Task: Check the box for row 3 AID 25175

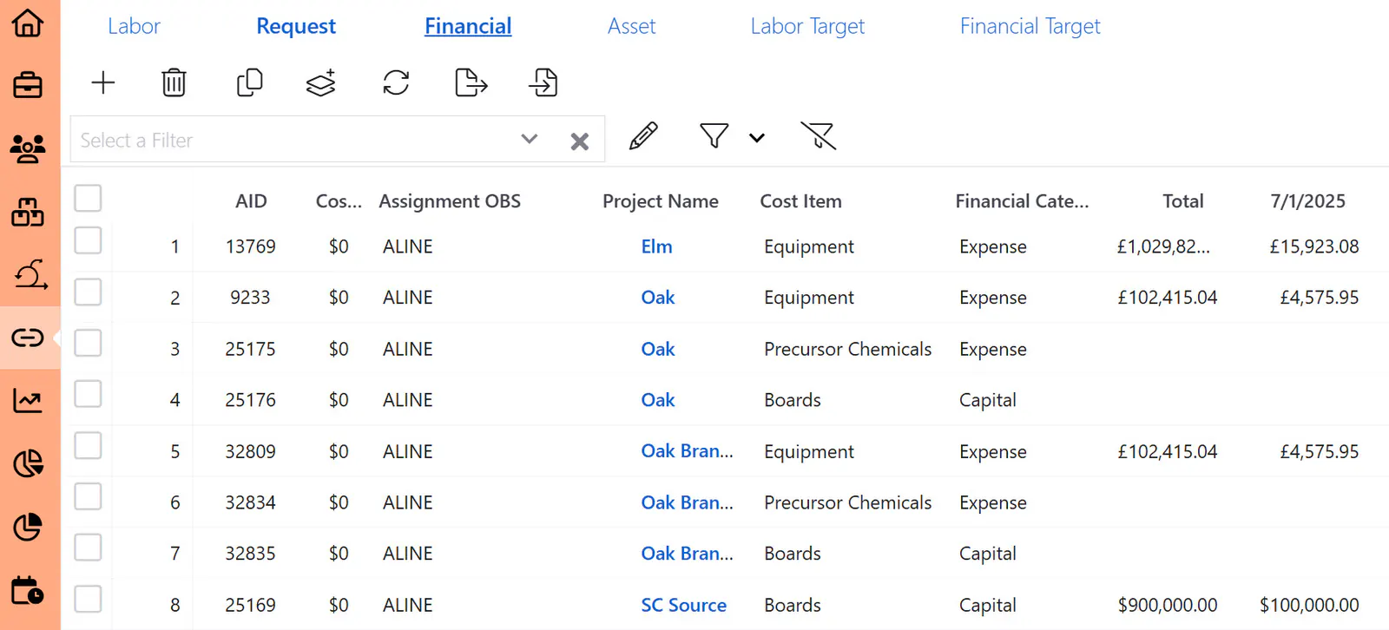Action: pos(88,343)
